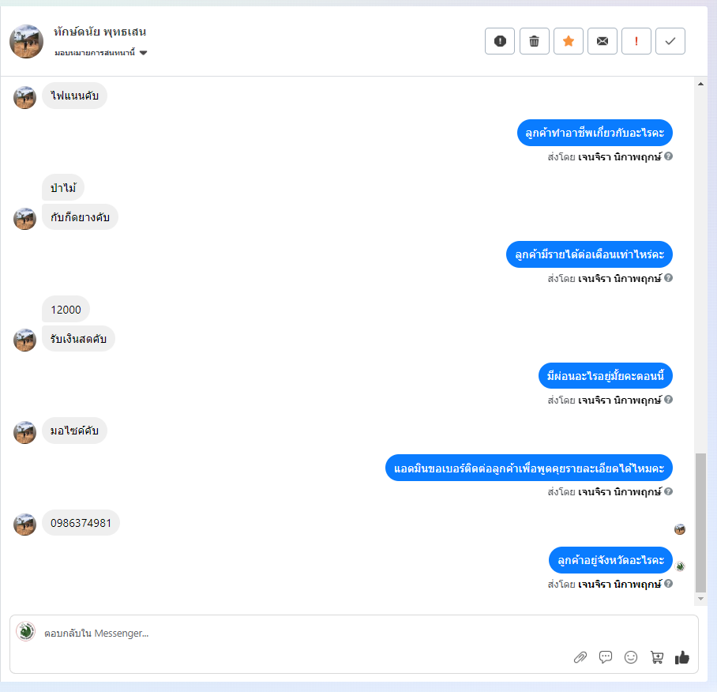Screen dimensions: 717x692
Task: Click the help icon beside first เจนจิรา นิกาพฤกษ์
Action: [x=669, y=156]
